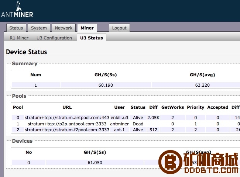The width and height of the screenshot is (240, 177).
Task: Open the System tab
Action: 39,28
